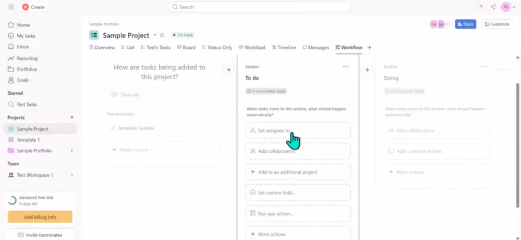Choose Add to an additional project
Screen dimensions: 521x240
[x=298, y=172]
